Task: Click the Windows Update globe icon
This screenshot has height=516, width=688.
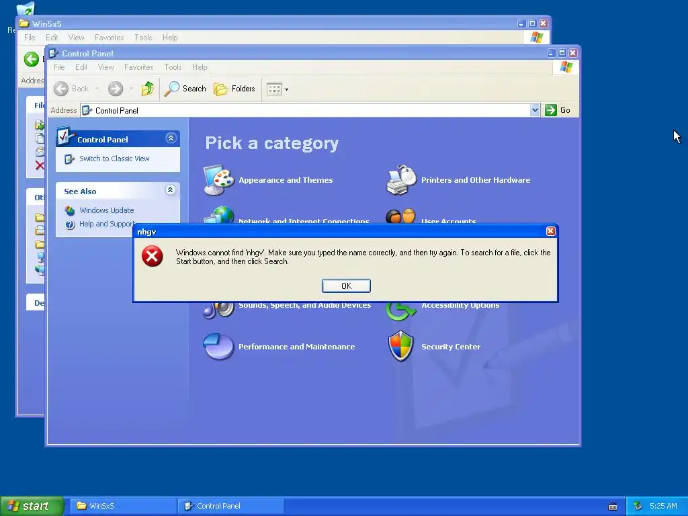Action: [70, 210]
